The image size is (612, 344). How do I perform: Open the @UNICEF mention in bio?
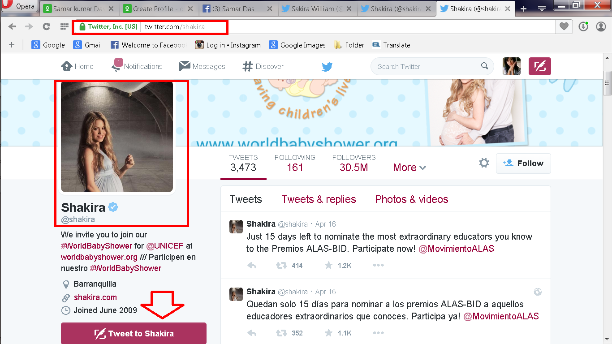click(165, 245)
